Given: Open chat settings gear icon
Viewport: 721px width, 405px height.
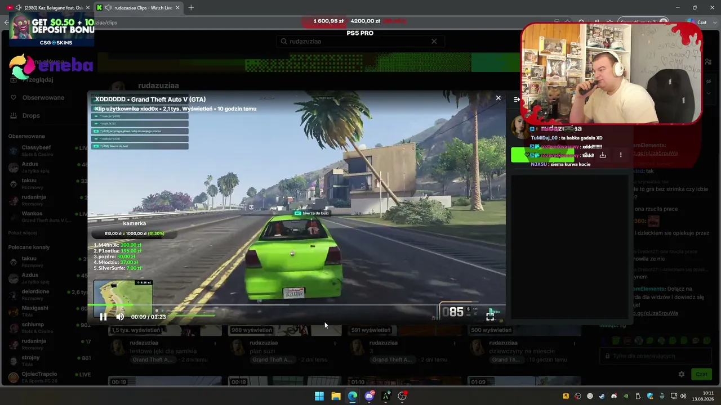Looking at the screenshot, I should [x=682, y=374].
